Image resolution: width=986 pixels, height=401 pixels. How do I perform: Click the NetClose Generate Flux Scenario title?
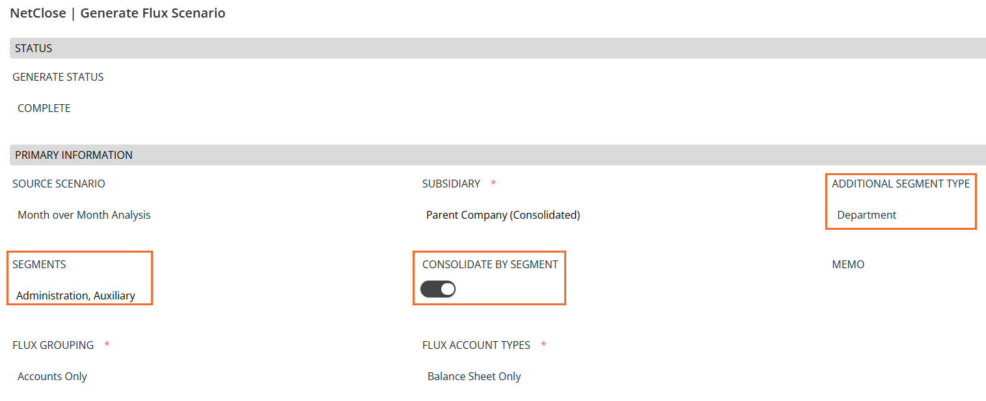pos(118,13)
